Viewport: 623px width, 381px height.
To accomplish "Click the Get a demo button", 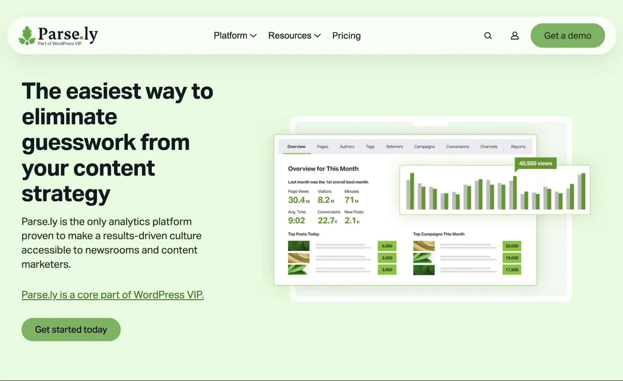I will [568, 36].
